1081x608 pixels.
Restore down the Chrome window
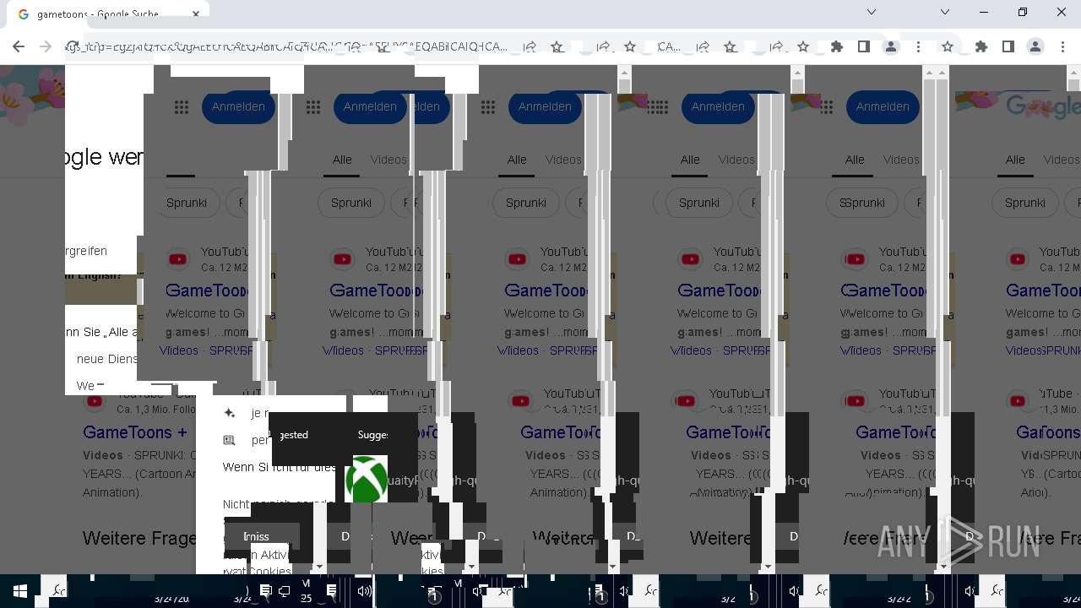(x=1023, y=12)
